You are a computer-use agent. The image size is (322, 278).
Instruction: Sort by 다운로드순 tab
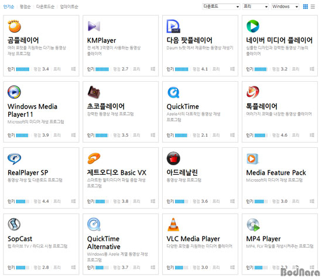point(45,7)
